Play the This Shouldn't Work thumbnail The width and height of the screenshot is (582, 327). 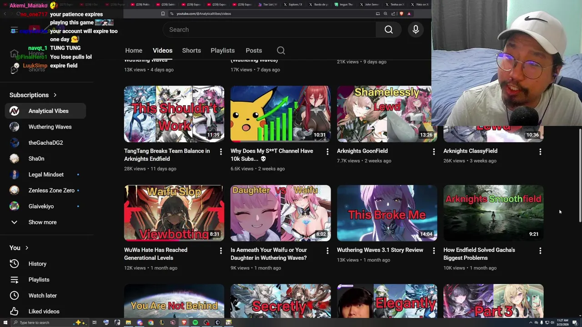(x=174, y=114)
